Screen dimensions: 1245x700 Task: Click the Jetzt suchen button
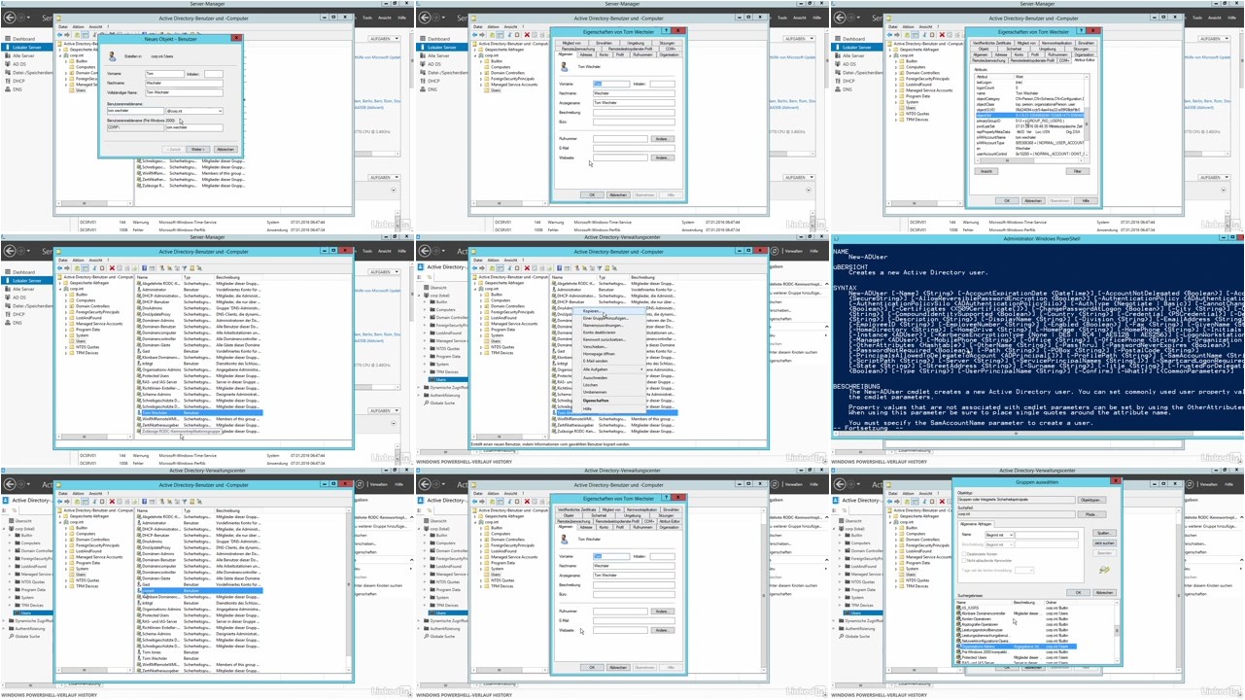pyautogui.click(x=1104, y=542)
